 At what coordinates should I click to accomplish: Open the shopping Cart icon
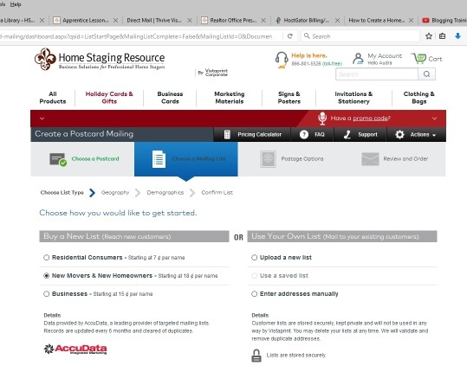419,58
